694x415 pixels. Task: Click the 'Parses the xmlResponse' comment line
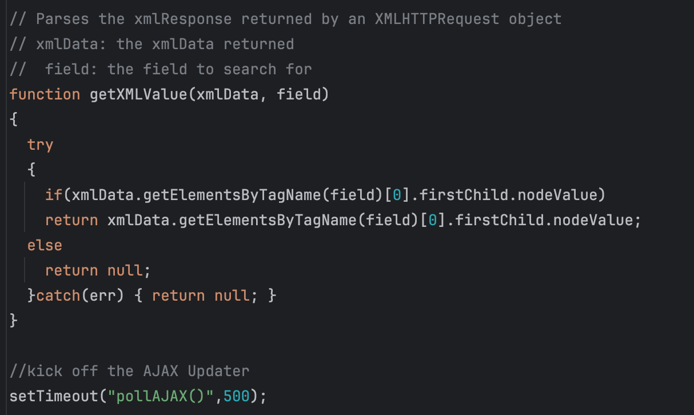point(285,19)
